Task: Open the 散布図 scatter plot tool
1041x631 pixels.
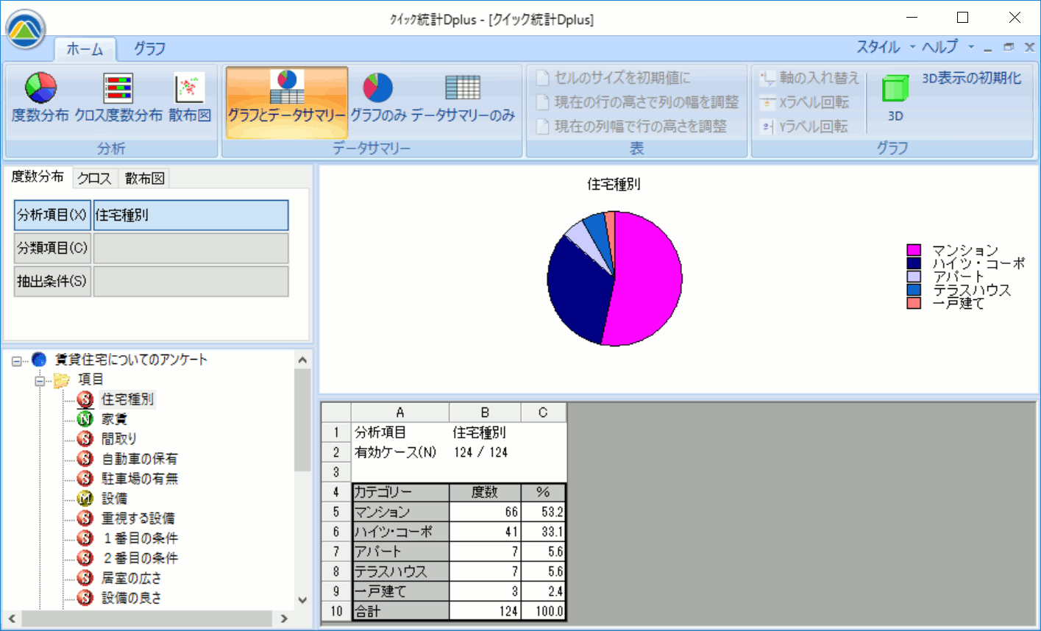Action: tap(190, 98)
